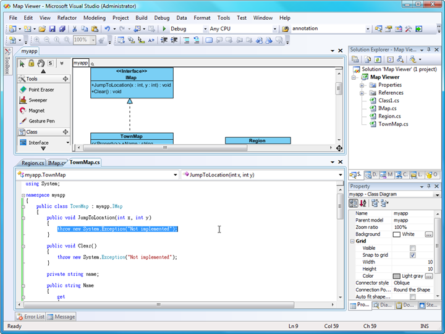
Task: Select the Sweeper tool
Action: (33, 100)
